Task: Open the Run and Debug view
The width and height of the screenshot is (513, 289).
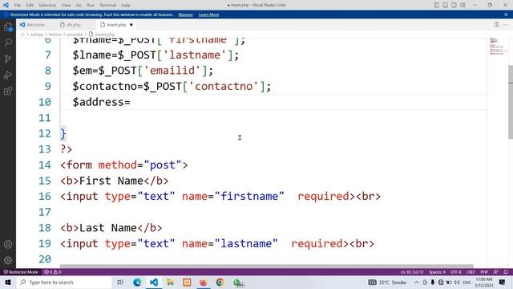Action: (8, 75)
